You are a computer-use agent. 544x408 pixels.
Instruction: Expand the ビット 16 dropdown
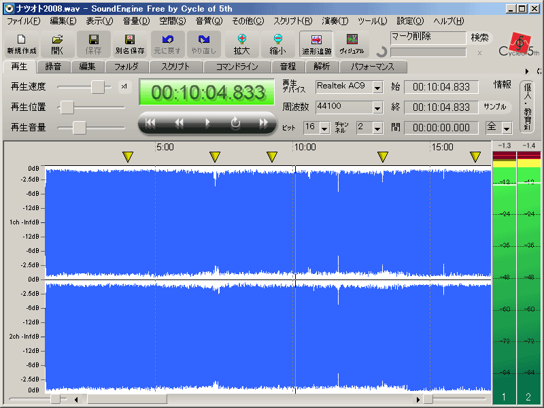point(324,128)
